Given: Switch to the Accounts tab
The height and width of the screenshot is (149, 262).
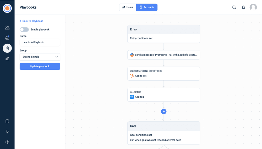Looking at the screenshot, I should [x=147, y=7].
